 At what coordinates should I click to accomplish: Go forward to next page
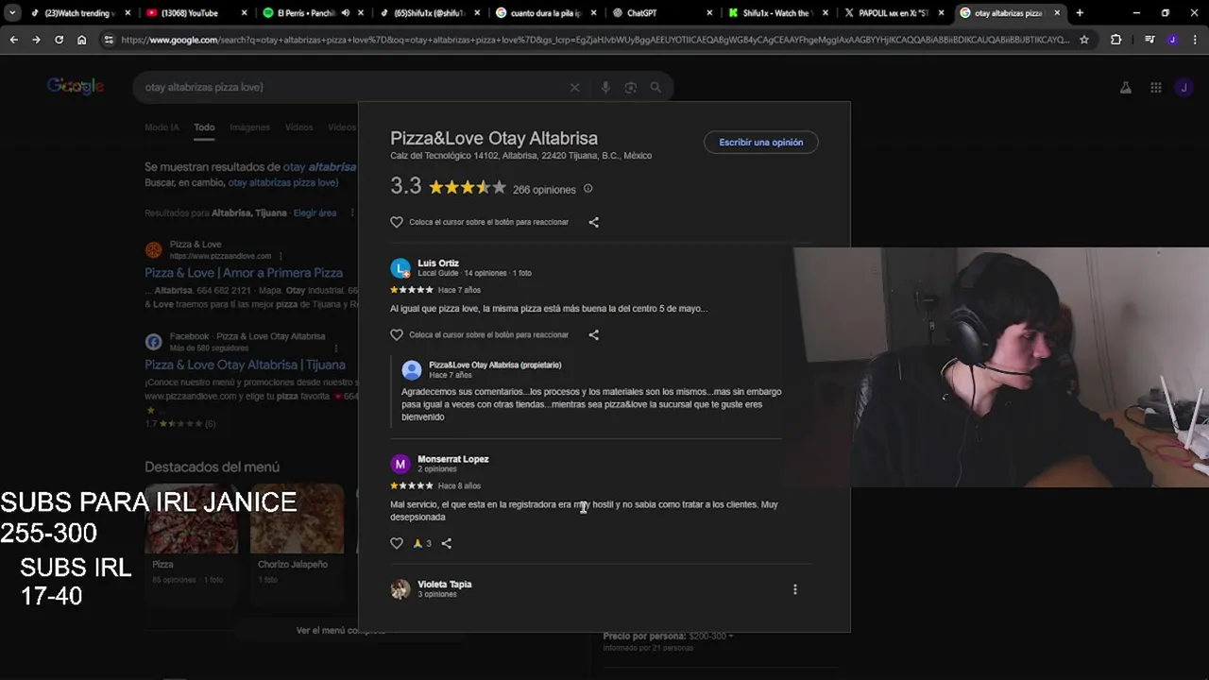pos(36,40)
